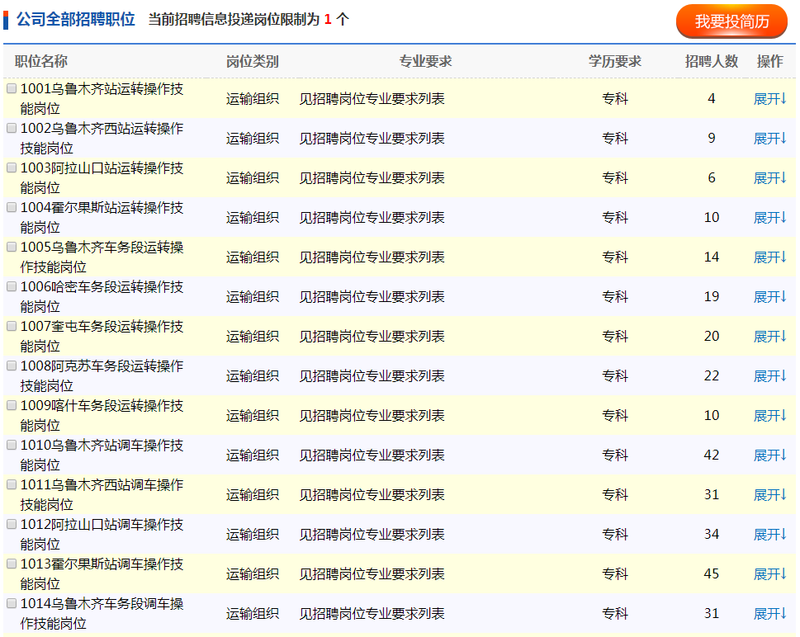Enable checkbox for 1006哈密车务段运转操作技能岗位
The image size is (800, 637).
(12, 286)
